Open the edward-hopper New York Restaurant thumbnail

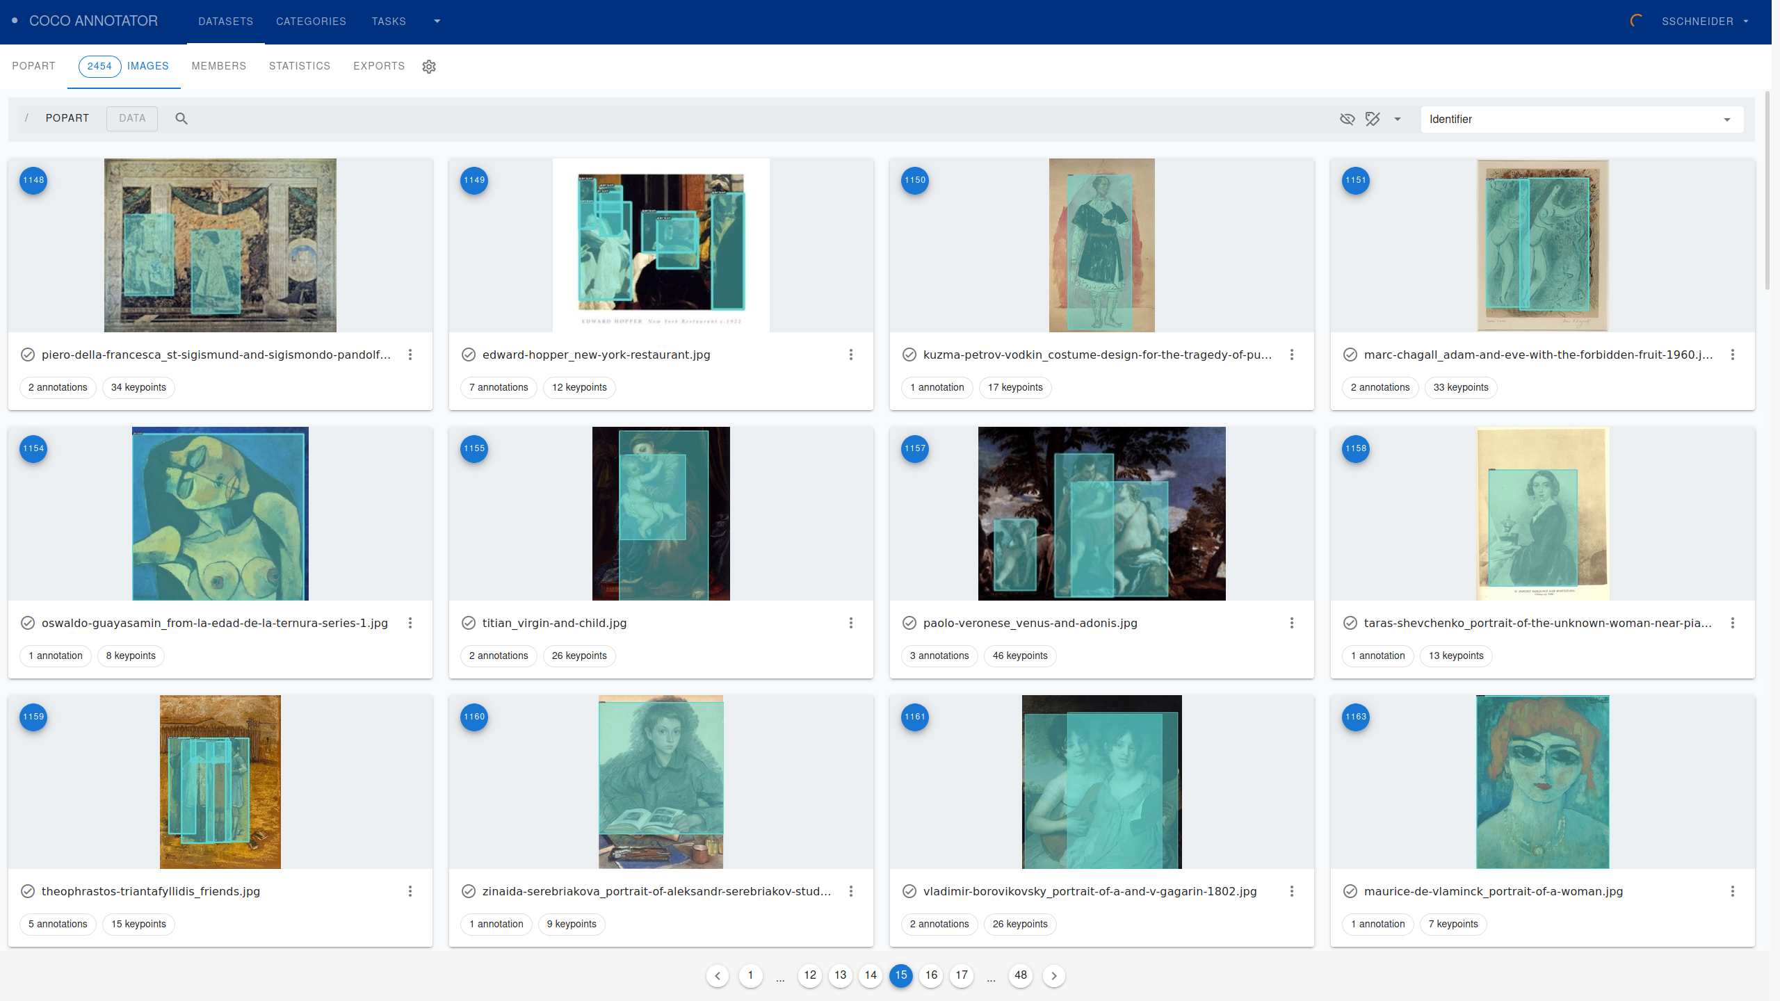click(661, 245)
